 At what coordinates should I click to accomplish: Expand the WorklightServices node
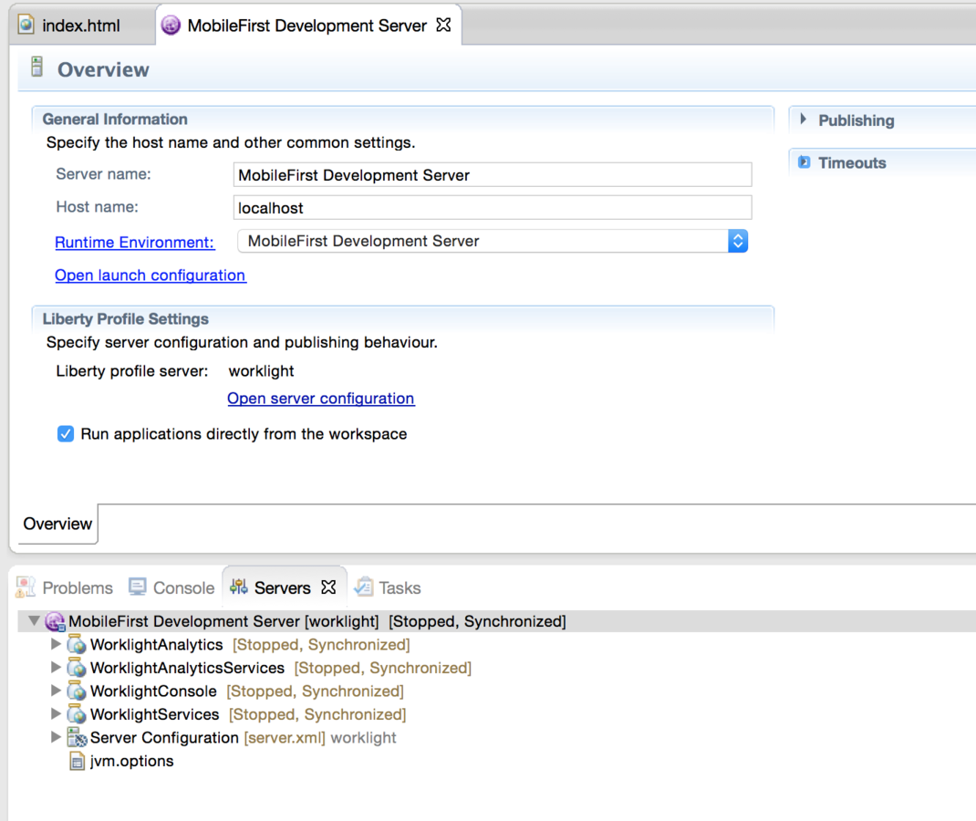[x=56, y=713]
